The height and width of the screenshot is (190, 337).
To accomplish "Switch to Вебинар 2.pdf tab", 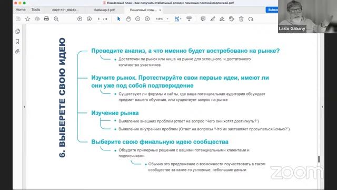I will 104,10.
